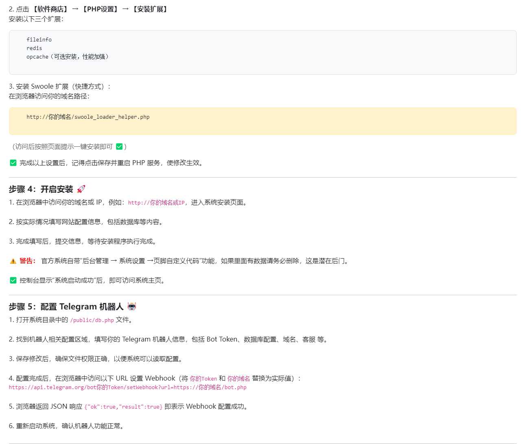Click the 【PHP设置】 bold text

pyautogui.click(x=100, y=9)
